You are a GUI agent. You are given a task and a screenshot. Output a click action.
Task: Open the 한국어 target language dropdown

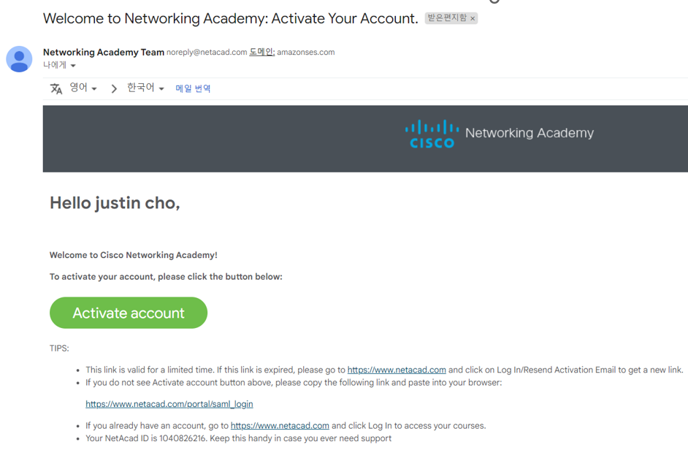[145, 88]
